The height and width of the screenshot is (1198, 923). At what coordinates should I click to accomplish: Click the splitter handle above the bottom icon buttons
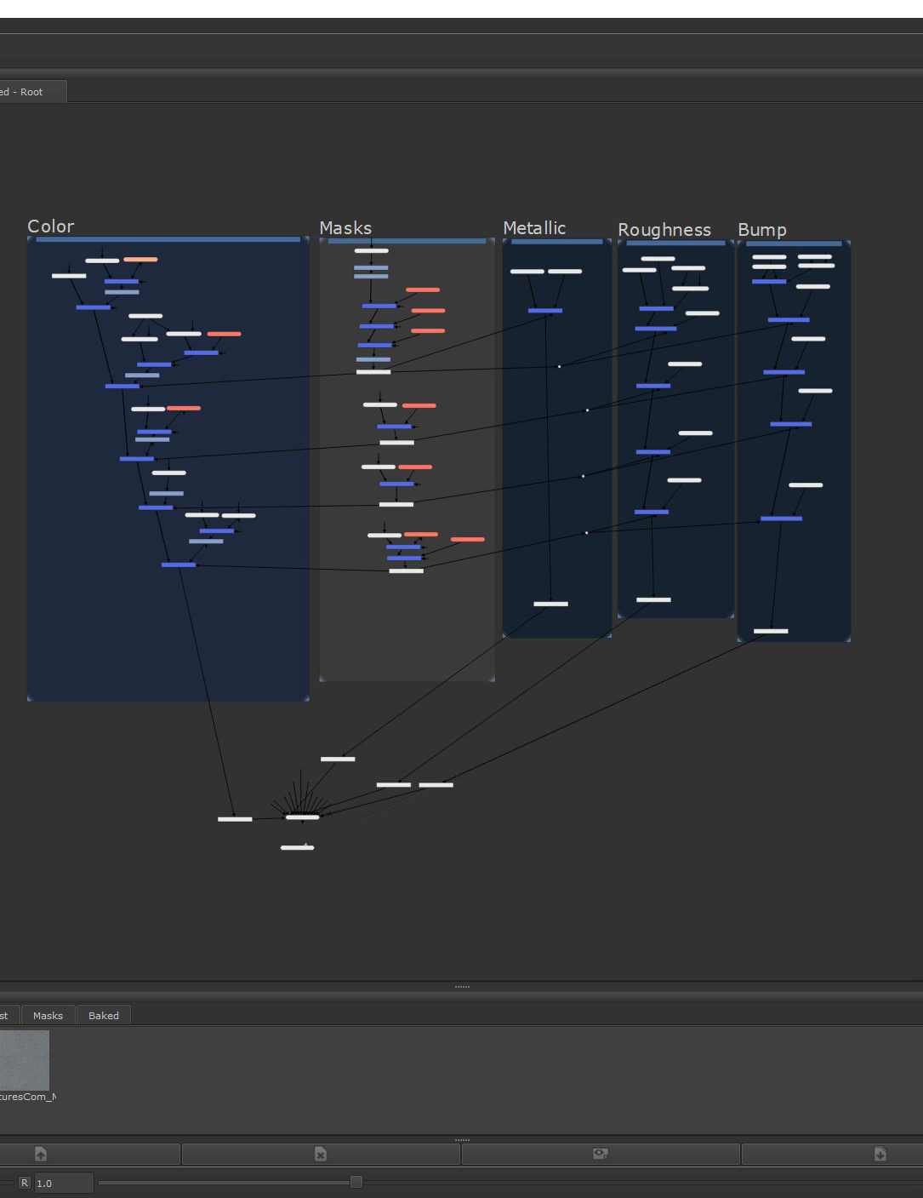pos(462,1139)
